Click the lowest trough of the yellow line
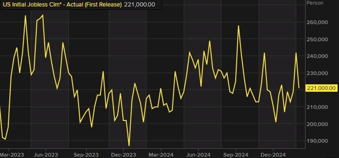339x158 pixels. (x=129, y=146)
